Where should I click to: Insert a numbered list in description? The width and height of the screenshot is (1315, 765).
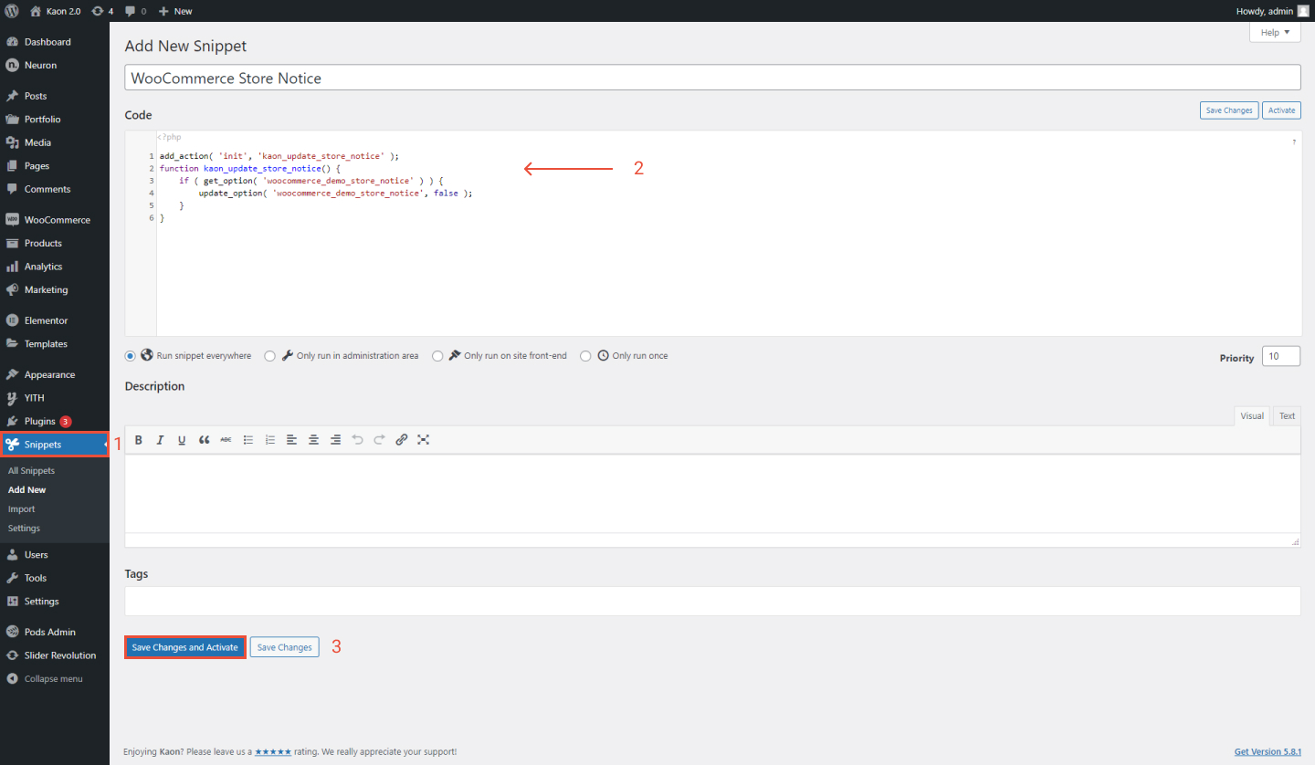pos(269,440)
